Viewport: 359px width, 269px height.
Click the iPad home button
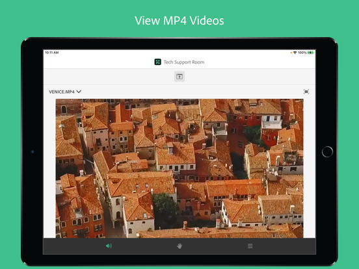click(327, 151)
